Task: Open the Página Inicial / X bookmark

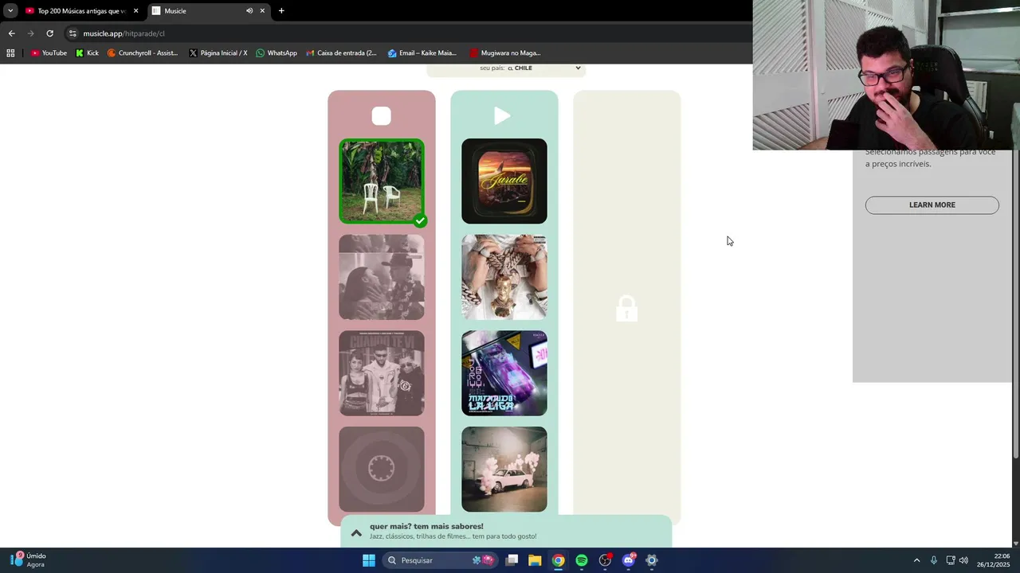Action: pyautogui.click(x=218, y=53)
